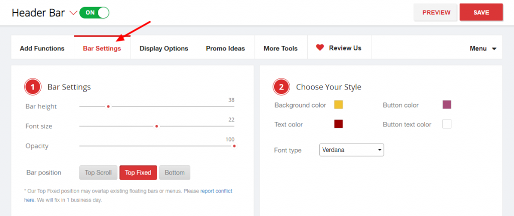Open the Display Options tab
This screenshot has height=216, width=514.
pos(164,48)
